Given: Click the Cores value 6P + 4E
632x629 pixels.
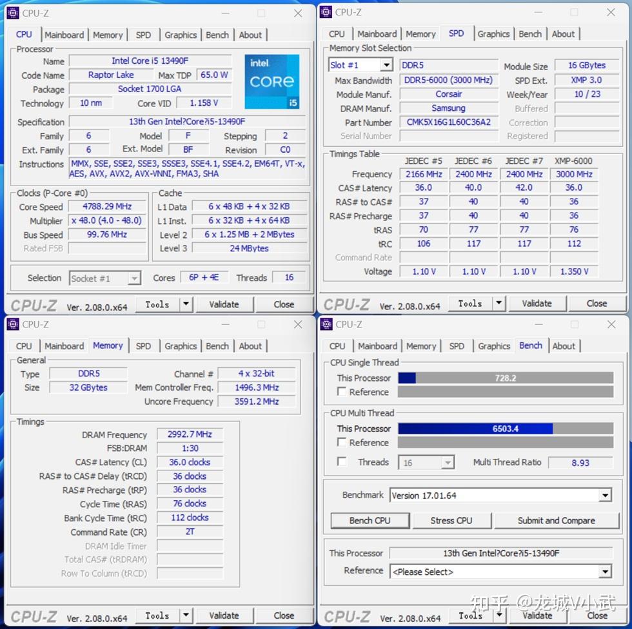Looking at the screenshot, I should (x=204, y=278).
